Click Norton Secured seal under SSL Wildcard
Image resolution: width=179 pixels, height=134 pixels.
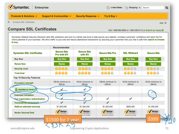coord(131,112)
